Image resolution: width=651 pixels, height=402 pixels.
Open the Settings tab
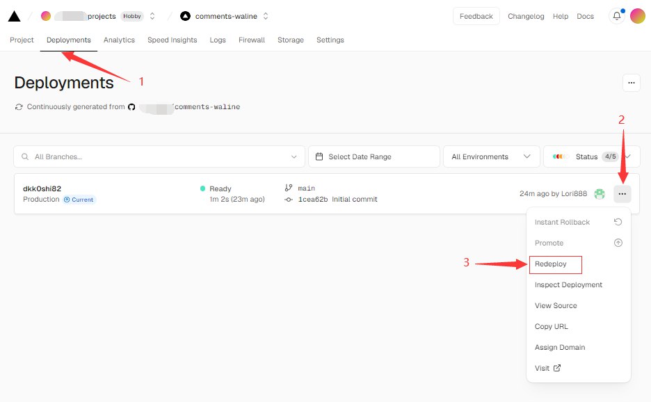coord(330,40)
